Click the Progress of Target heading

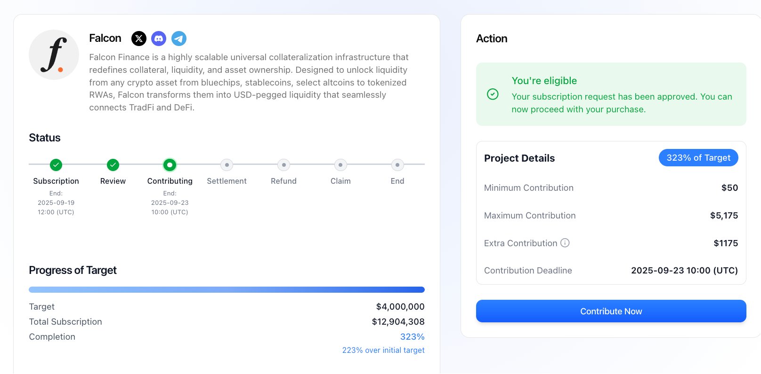pyautogui.click(x=73, y=270)
